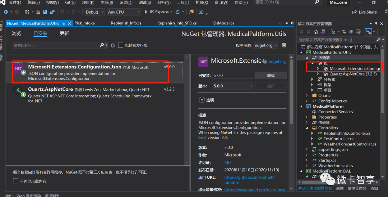388x197 pixels.
Task: Click the pin icon on NuGet tab
Action: click(64, 23)
